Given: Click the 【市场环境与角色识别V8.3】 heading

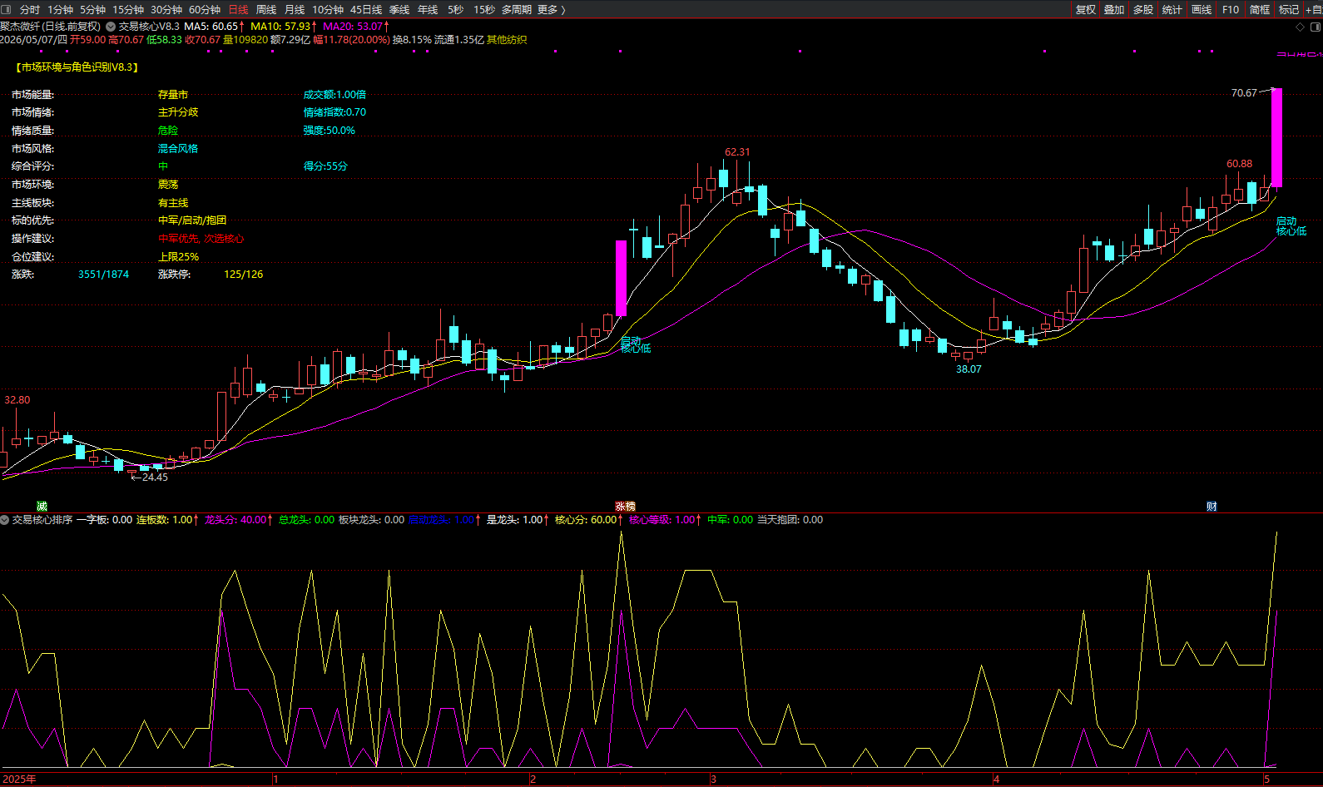Looking at the screenshot, I should coord(76,67).
